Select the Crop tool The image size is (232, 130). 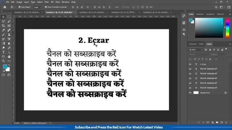[x=3, y=26]
